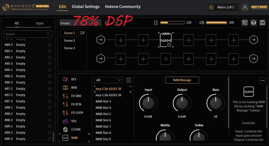Select the RVB reverb category icon
Viewport: 269px width, 146px height.
click(65, 87)
